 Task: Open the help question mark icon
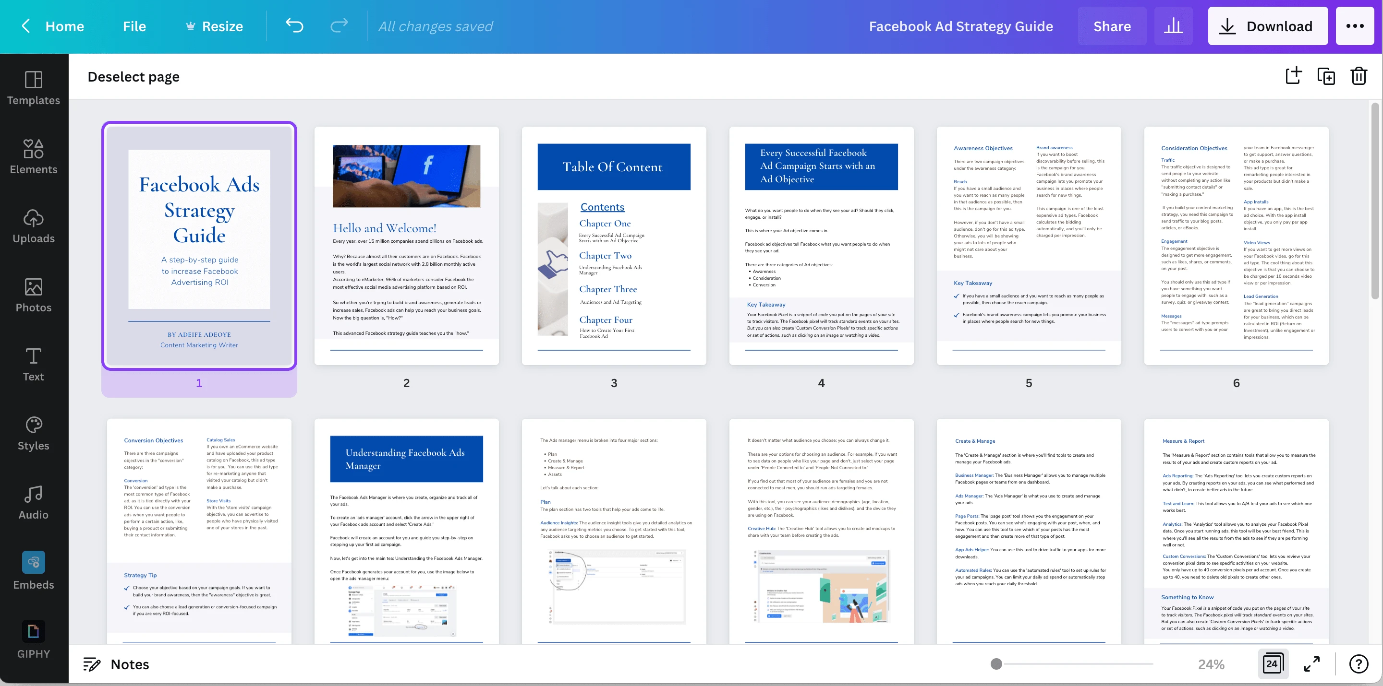tap(1359, 664)
